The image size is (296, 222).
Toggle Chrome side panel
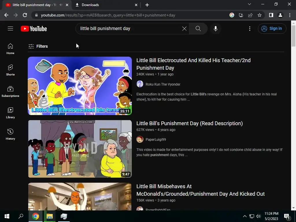click(271, 15)
